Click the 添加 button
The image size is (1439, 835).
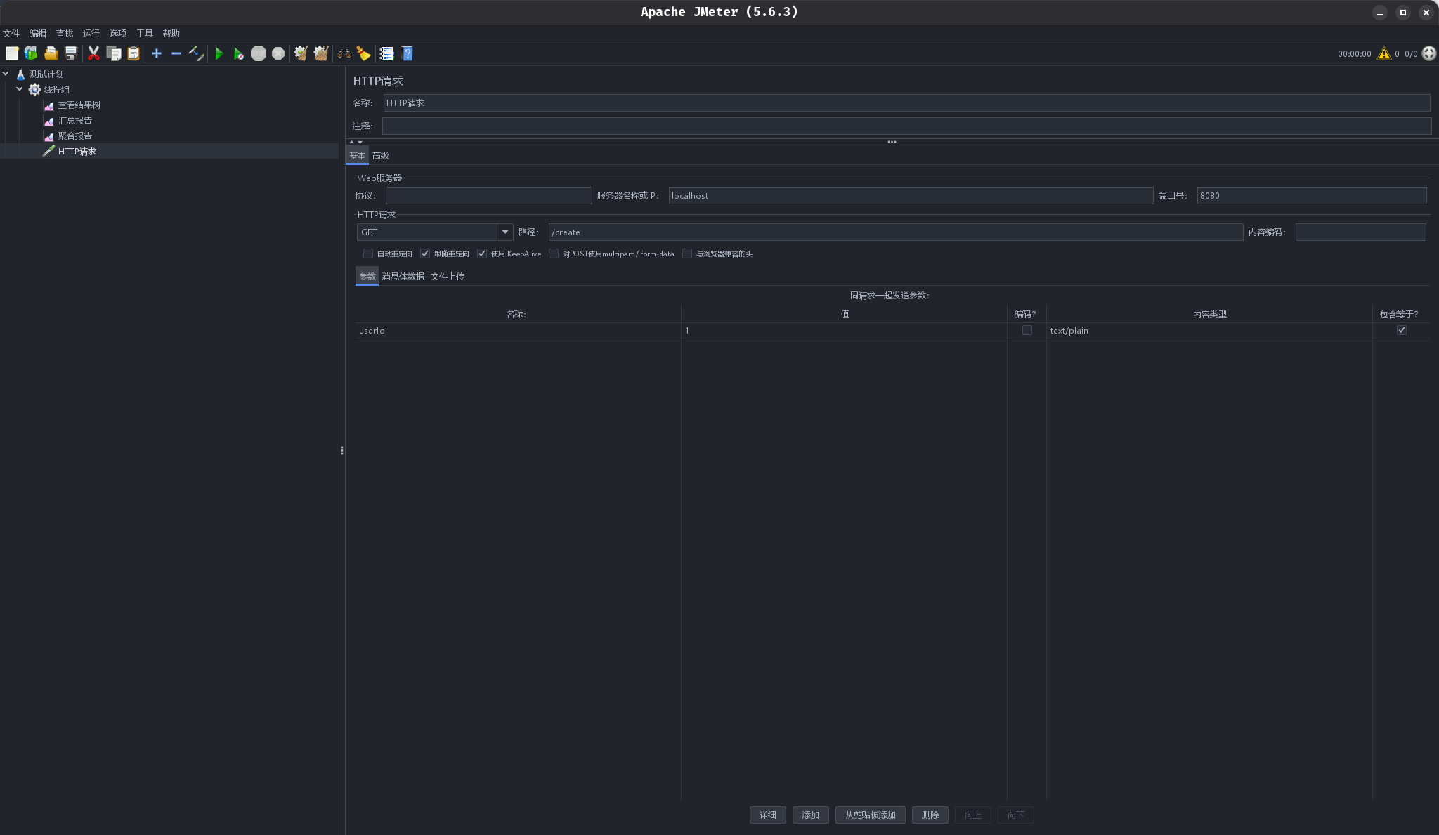pos(810,815)
